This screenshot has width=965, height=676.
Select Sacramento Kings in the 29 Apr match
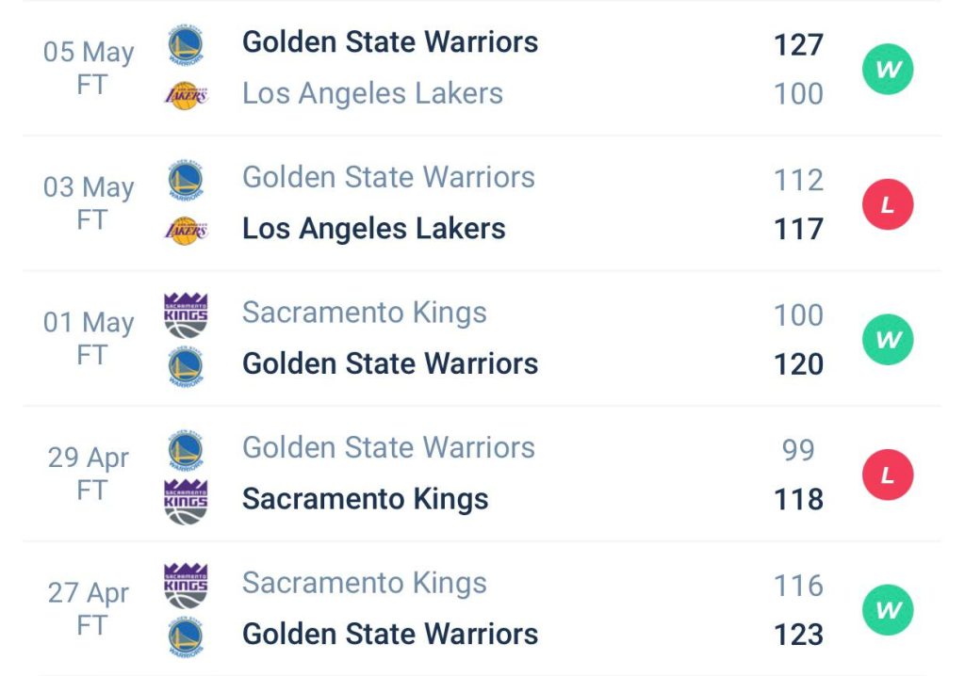click(x=365, y=499)
